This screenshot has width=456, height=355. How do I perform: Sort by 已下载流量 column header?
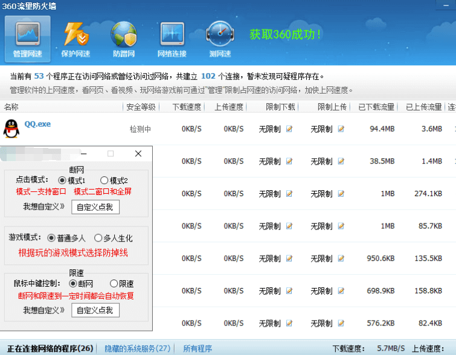[x=376, y=107]
